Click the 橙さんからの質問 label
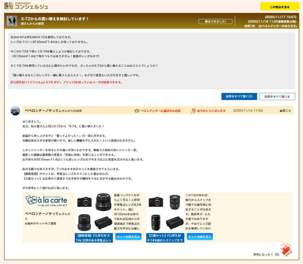 click(x=32, y=24)
